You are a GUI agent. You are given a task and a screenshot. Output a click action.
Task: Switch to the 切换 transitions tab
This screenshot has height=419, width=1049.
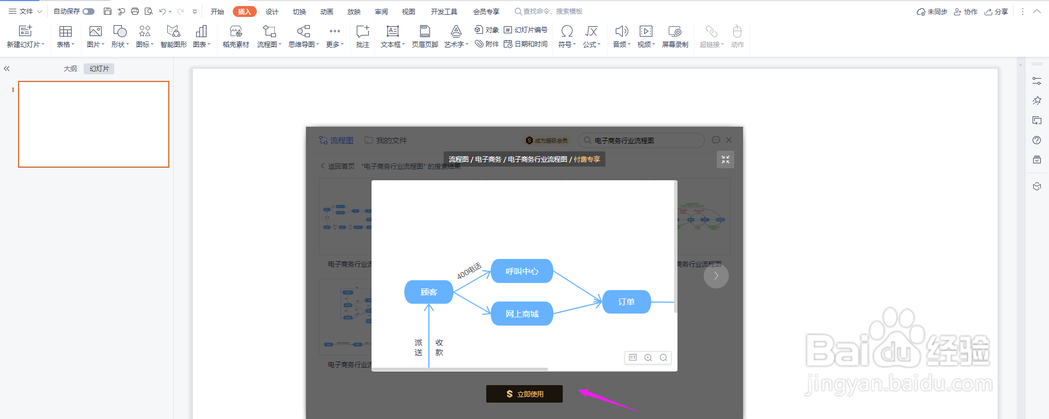(x=299, y=11)
